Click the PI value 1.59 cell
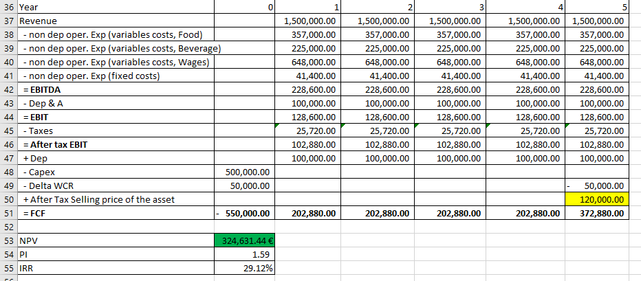Screen dimensions: 641x281 pos(245,254)
